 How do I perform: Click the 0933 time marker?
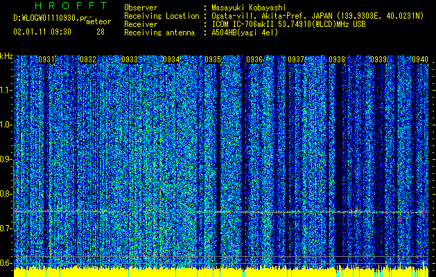[x=130, y=60]
